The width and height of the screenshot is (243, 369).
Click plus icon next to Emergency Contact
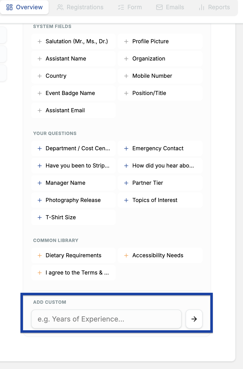pyautogui.click(x=126, y=148)
